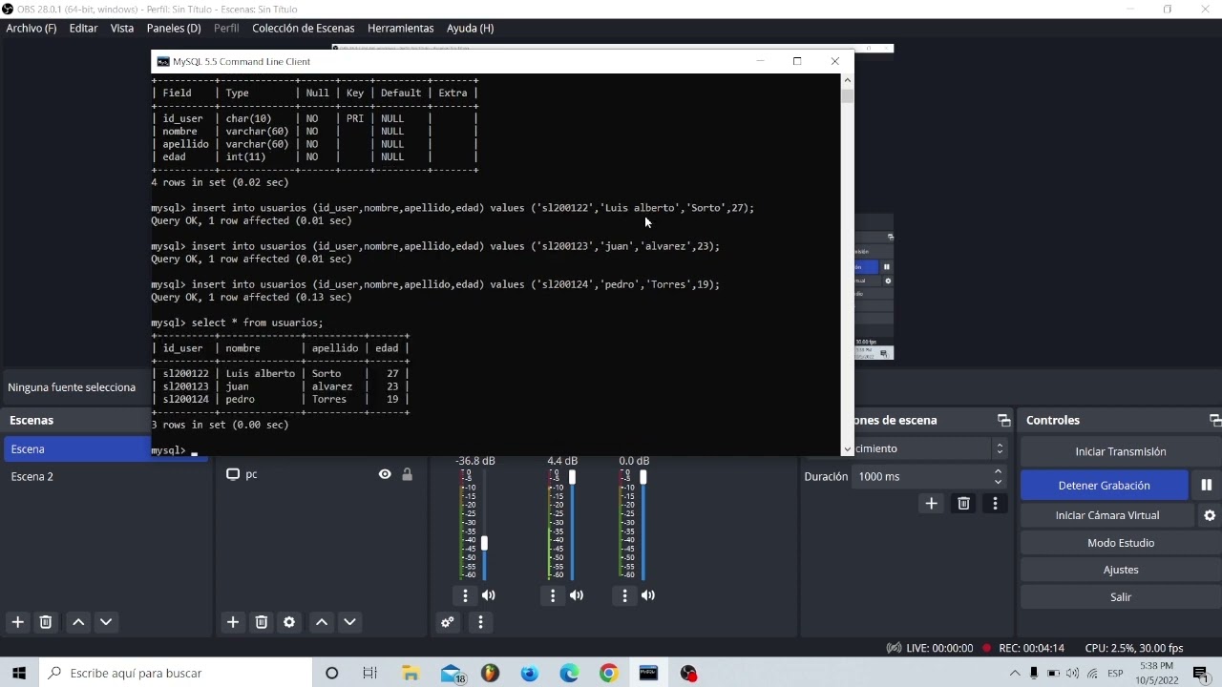
Task: Open the Vista menu
Action: pyautogui.click(x=122, y=28)
